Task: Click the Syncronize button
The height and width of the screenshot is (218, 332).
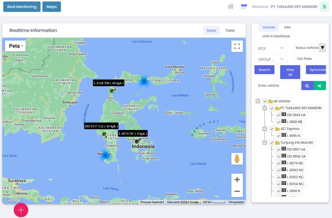Action: pyautogui.click(x=316, y=70)
